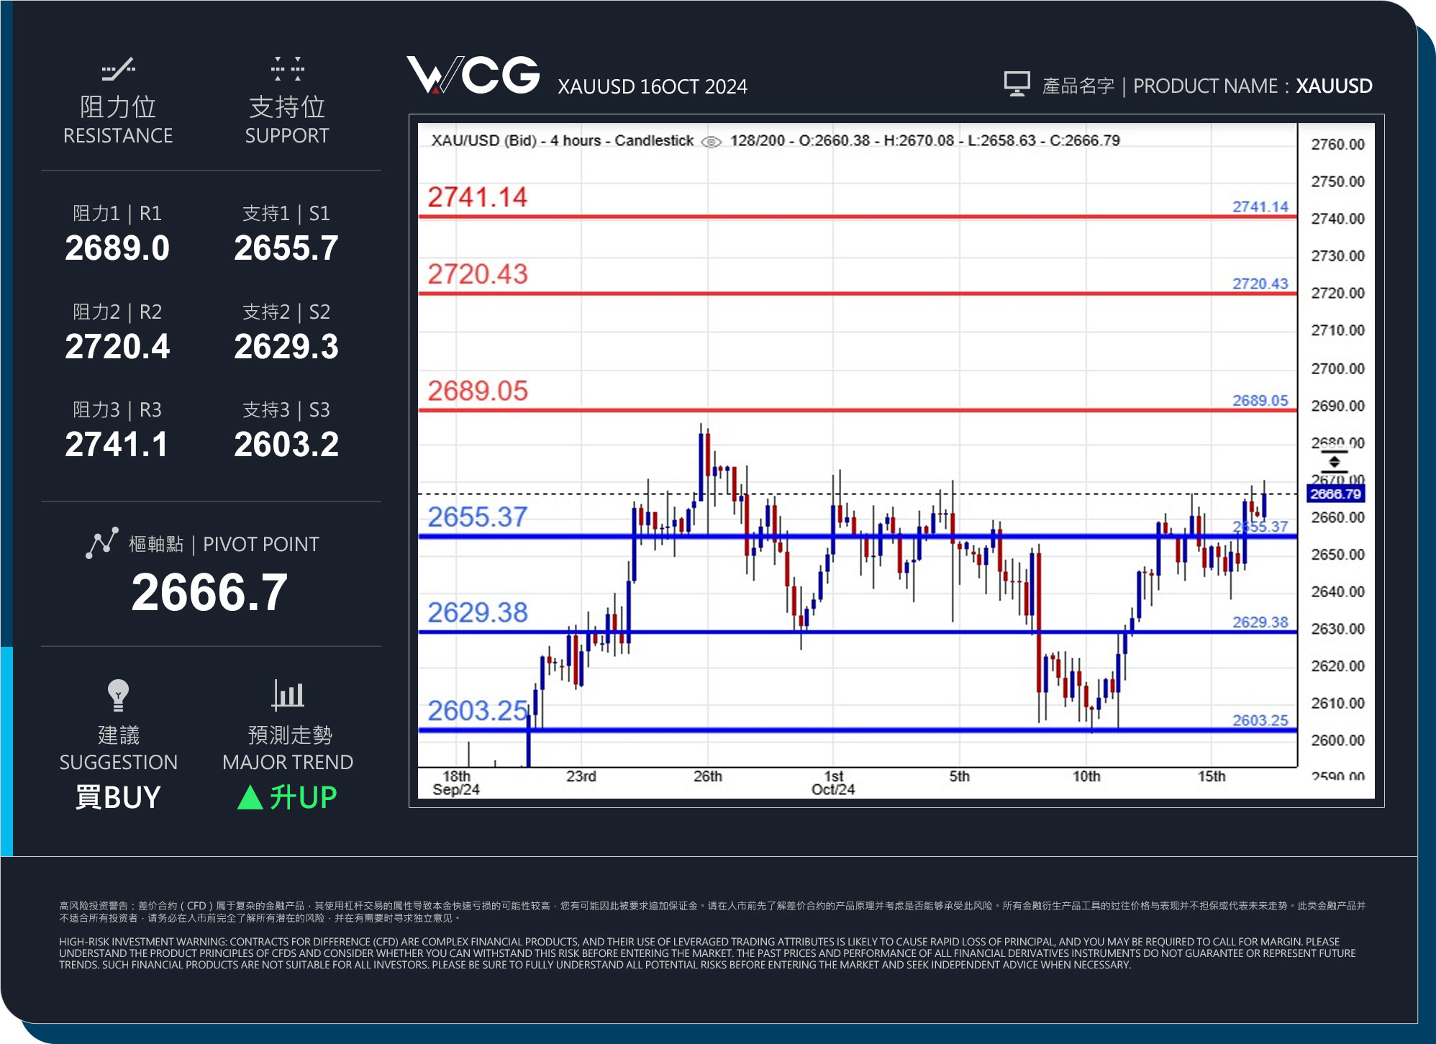The image size is (1436, 1044).
Task: Click the R3 value 2741.1
Action: tap(117, 445)
